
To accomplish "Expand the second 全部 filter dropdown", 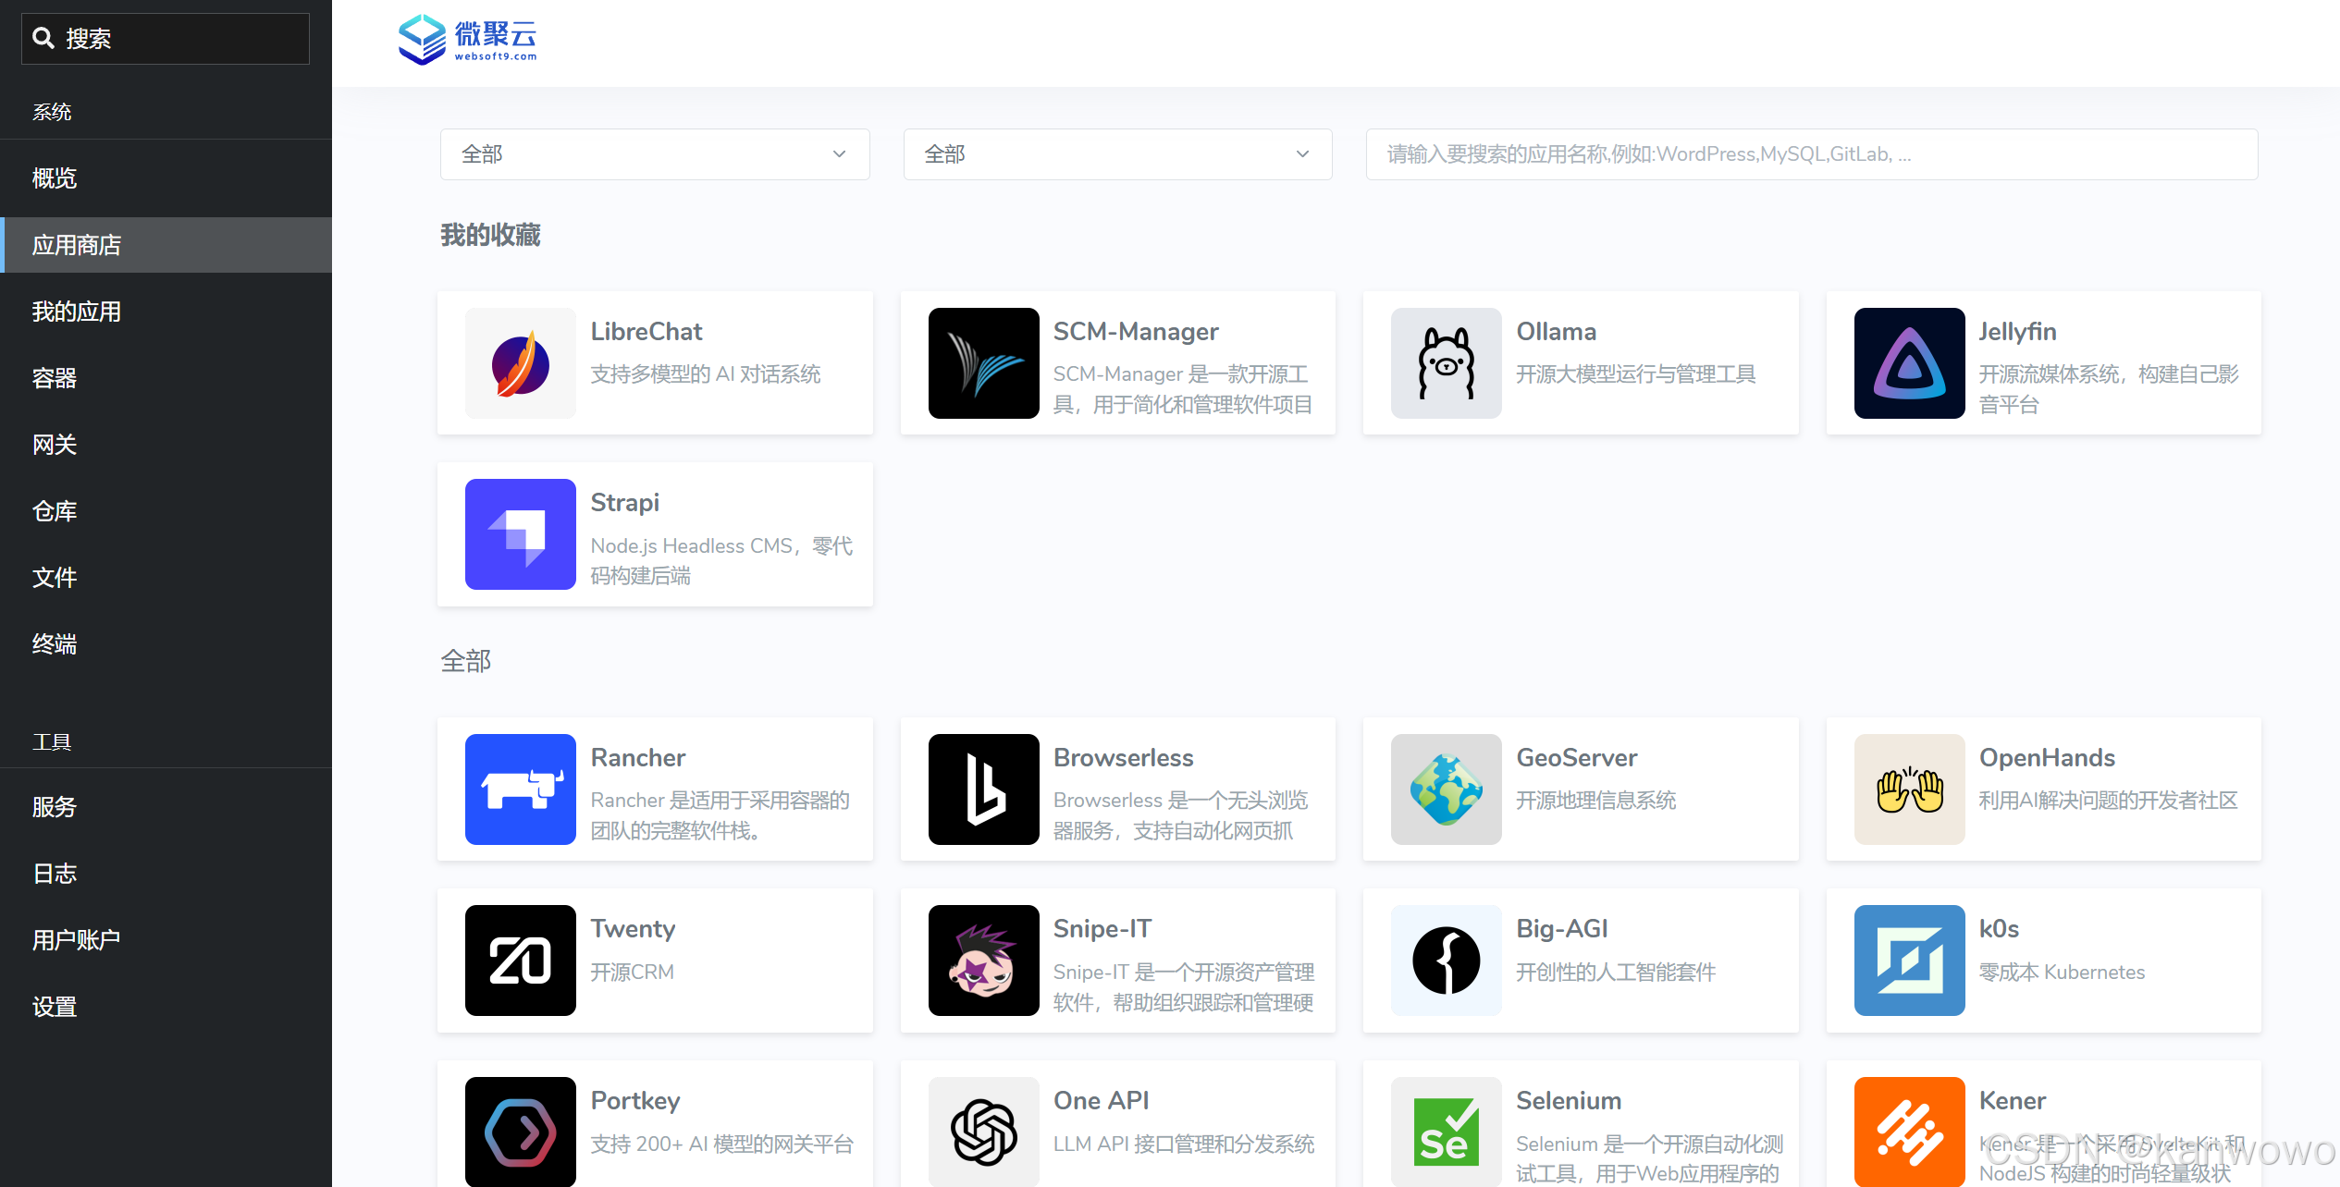I will tap(1117, 153).
